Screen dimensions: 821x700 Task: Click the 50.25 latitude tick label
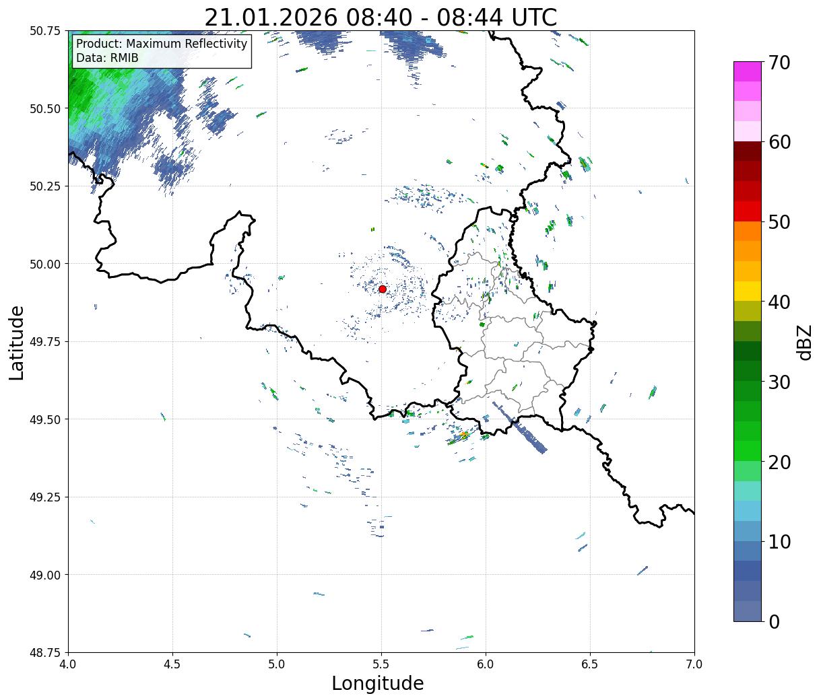coord(44,186)
